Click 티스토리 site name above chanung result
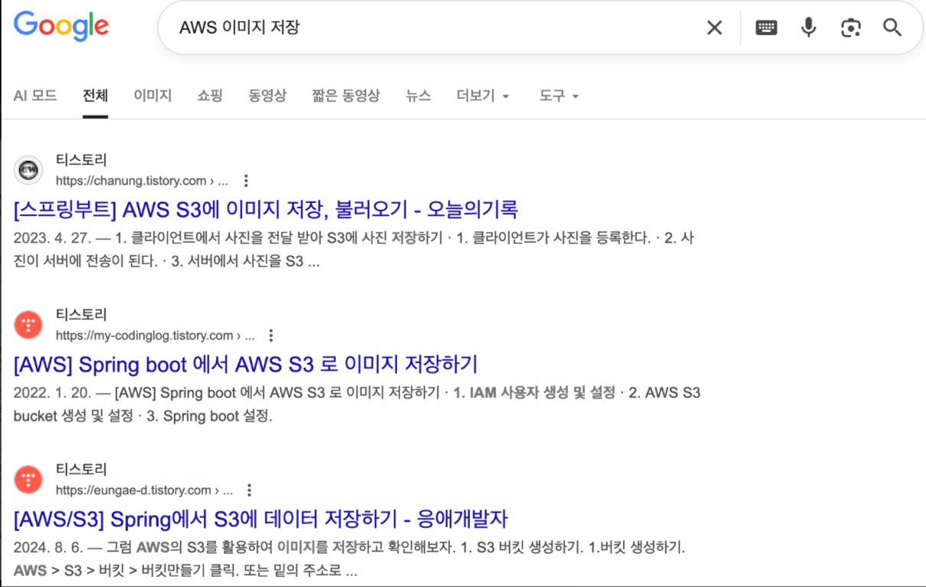926x587 pixels. (x=81, y=160)
